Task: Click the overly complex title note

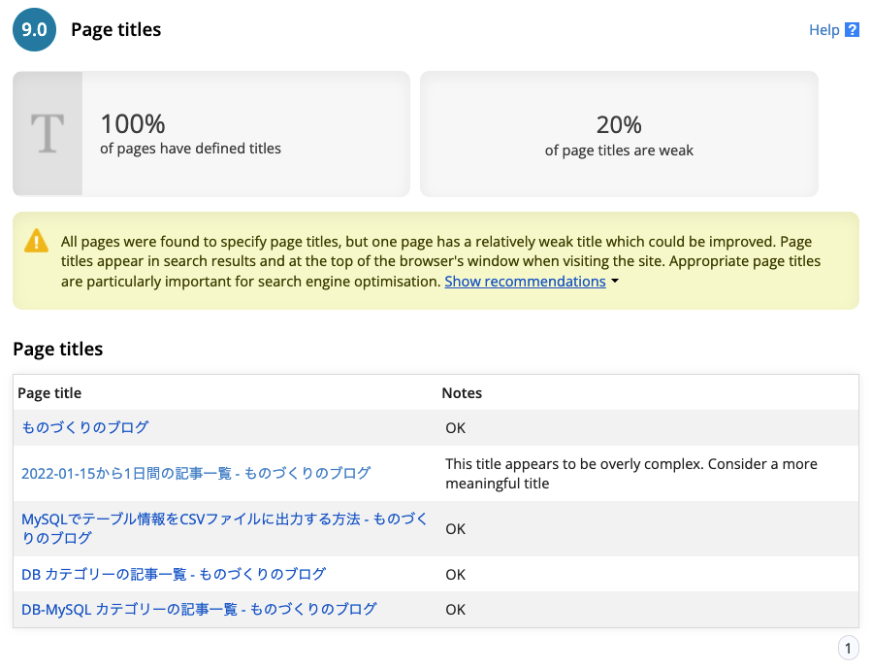Action: pyautogui.click(x=630, y=473)
